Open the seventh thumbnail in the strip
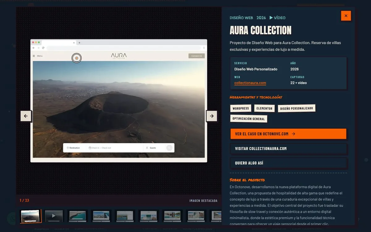Viewport: 371px width, 232px height. [172, 216]
